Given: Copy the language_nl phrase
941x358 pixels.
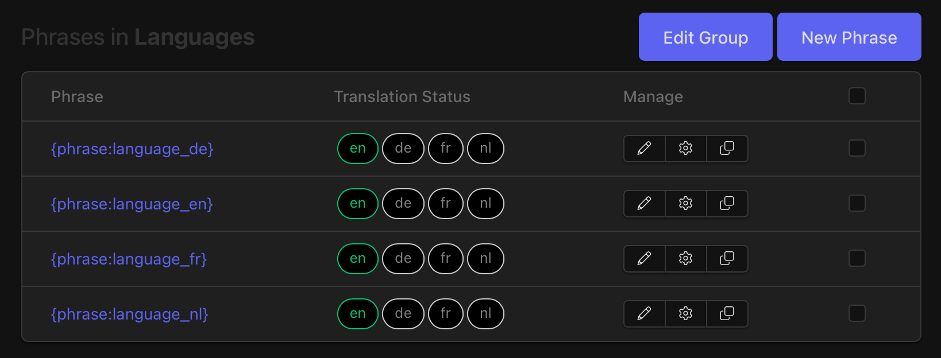Looking at the screenshot, I should pos(727,314).
